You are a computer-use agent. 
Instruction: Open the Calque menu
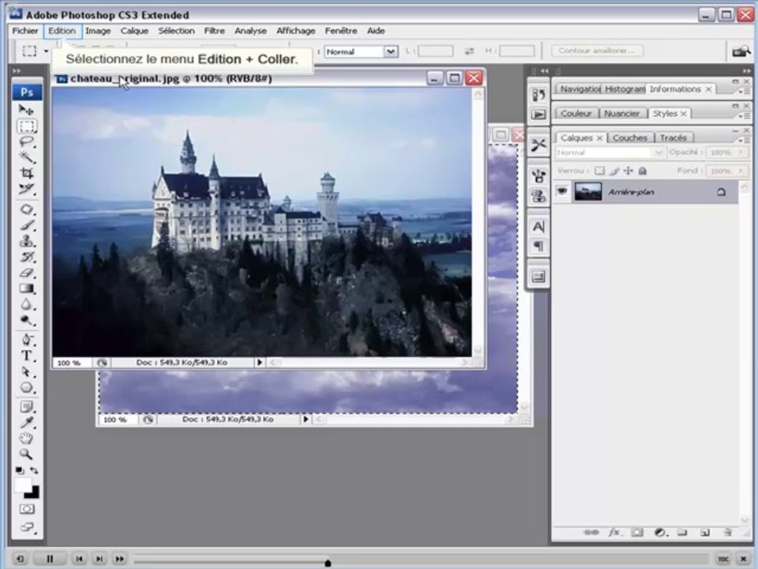point(134,31)
